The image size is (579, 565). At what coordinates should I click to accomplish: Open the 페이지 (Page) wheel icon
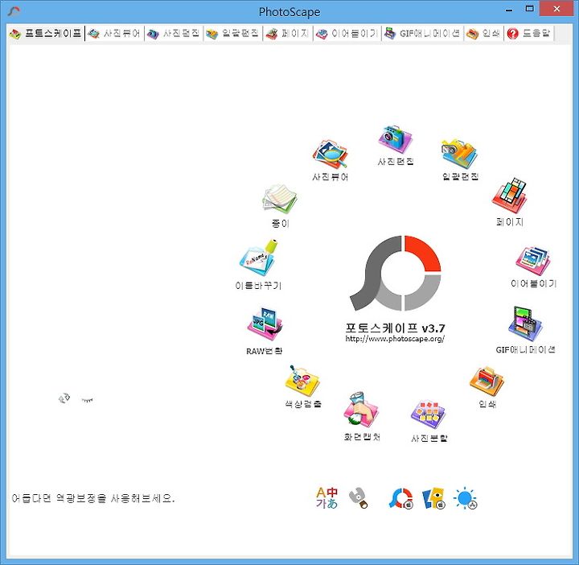point(510,195)
